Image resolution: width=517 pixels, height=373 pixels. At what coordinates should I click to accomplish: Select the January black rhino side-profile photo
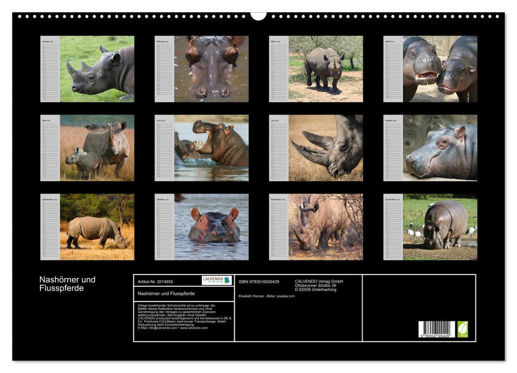(x=97, y=69)
